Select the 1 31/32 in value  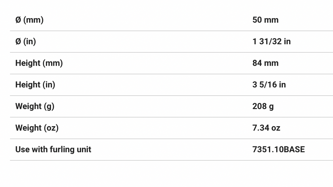(272, 41)
